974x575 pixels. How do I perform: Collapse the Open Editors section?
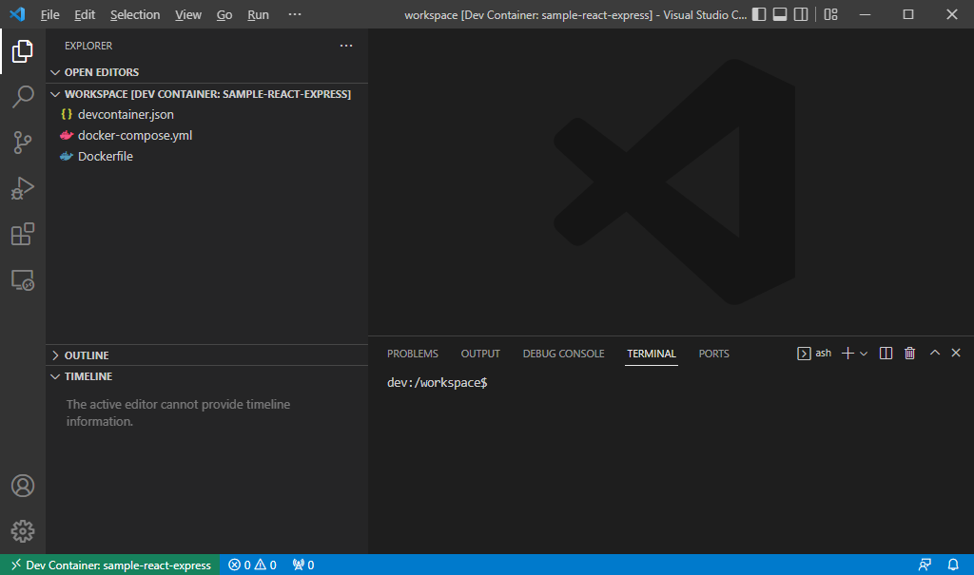tap(207, 72)
